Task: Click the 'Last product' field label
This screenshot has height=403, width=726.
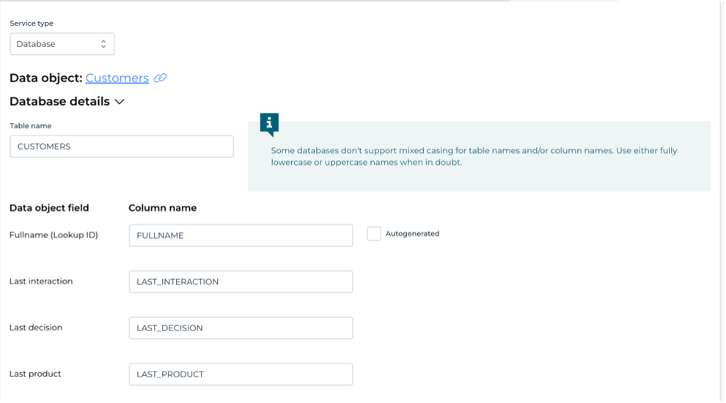Action: point(35,374)
